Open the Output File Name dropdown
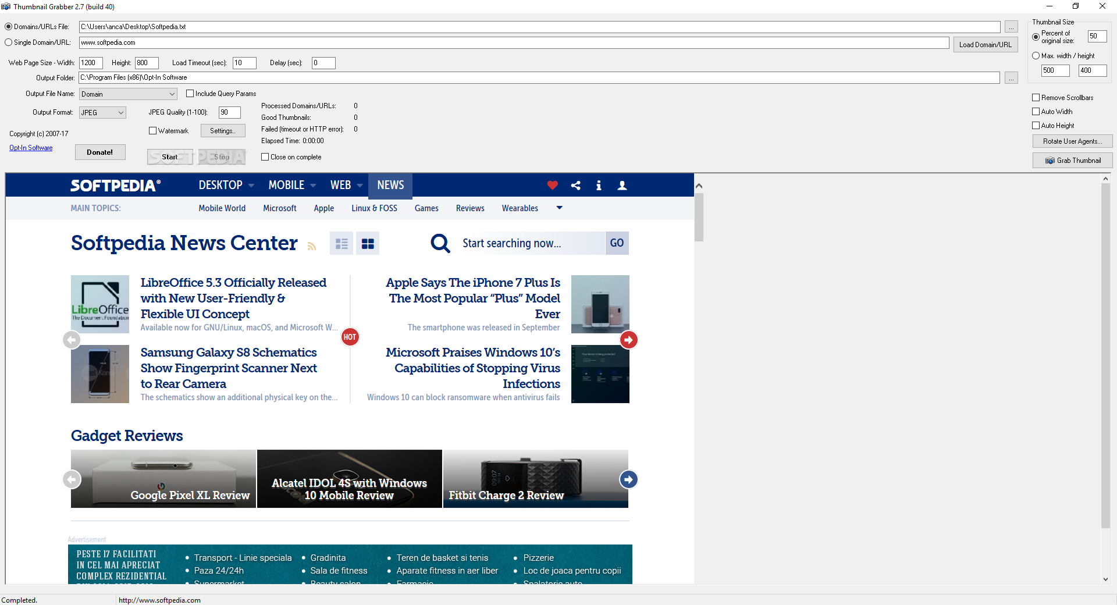 pos(128,94)
